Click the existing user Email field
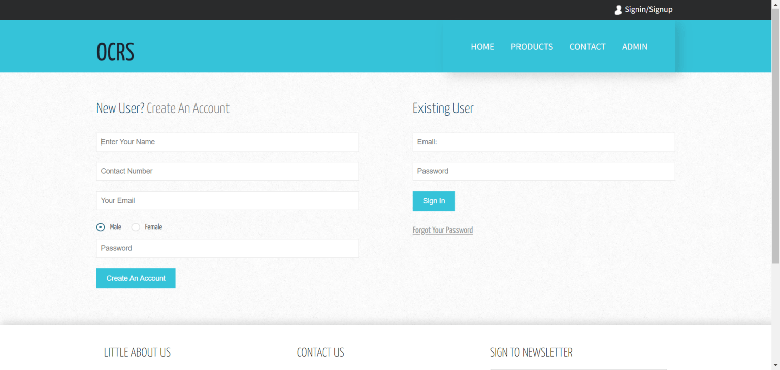 tap(543, 142)
